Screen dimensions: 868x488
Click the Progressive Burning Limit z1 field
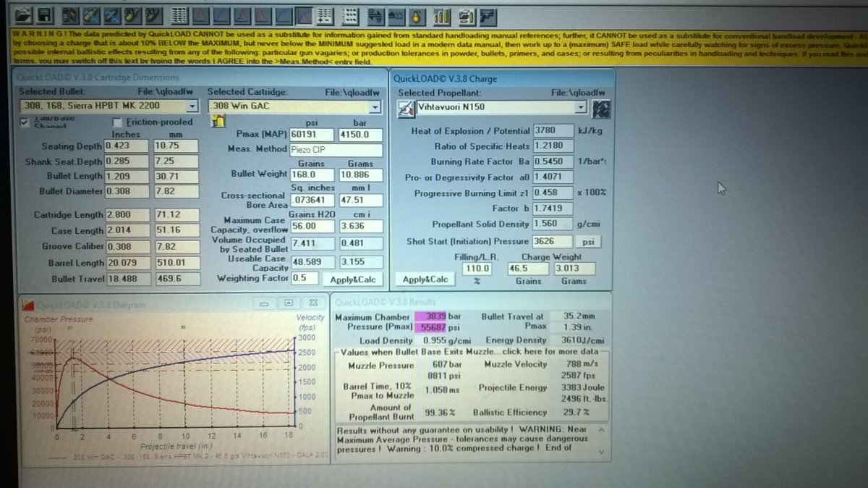[551, 193]
